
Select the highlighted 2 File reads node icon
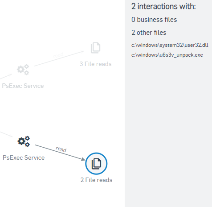click(96, 164)
